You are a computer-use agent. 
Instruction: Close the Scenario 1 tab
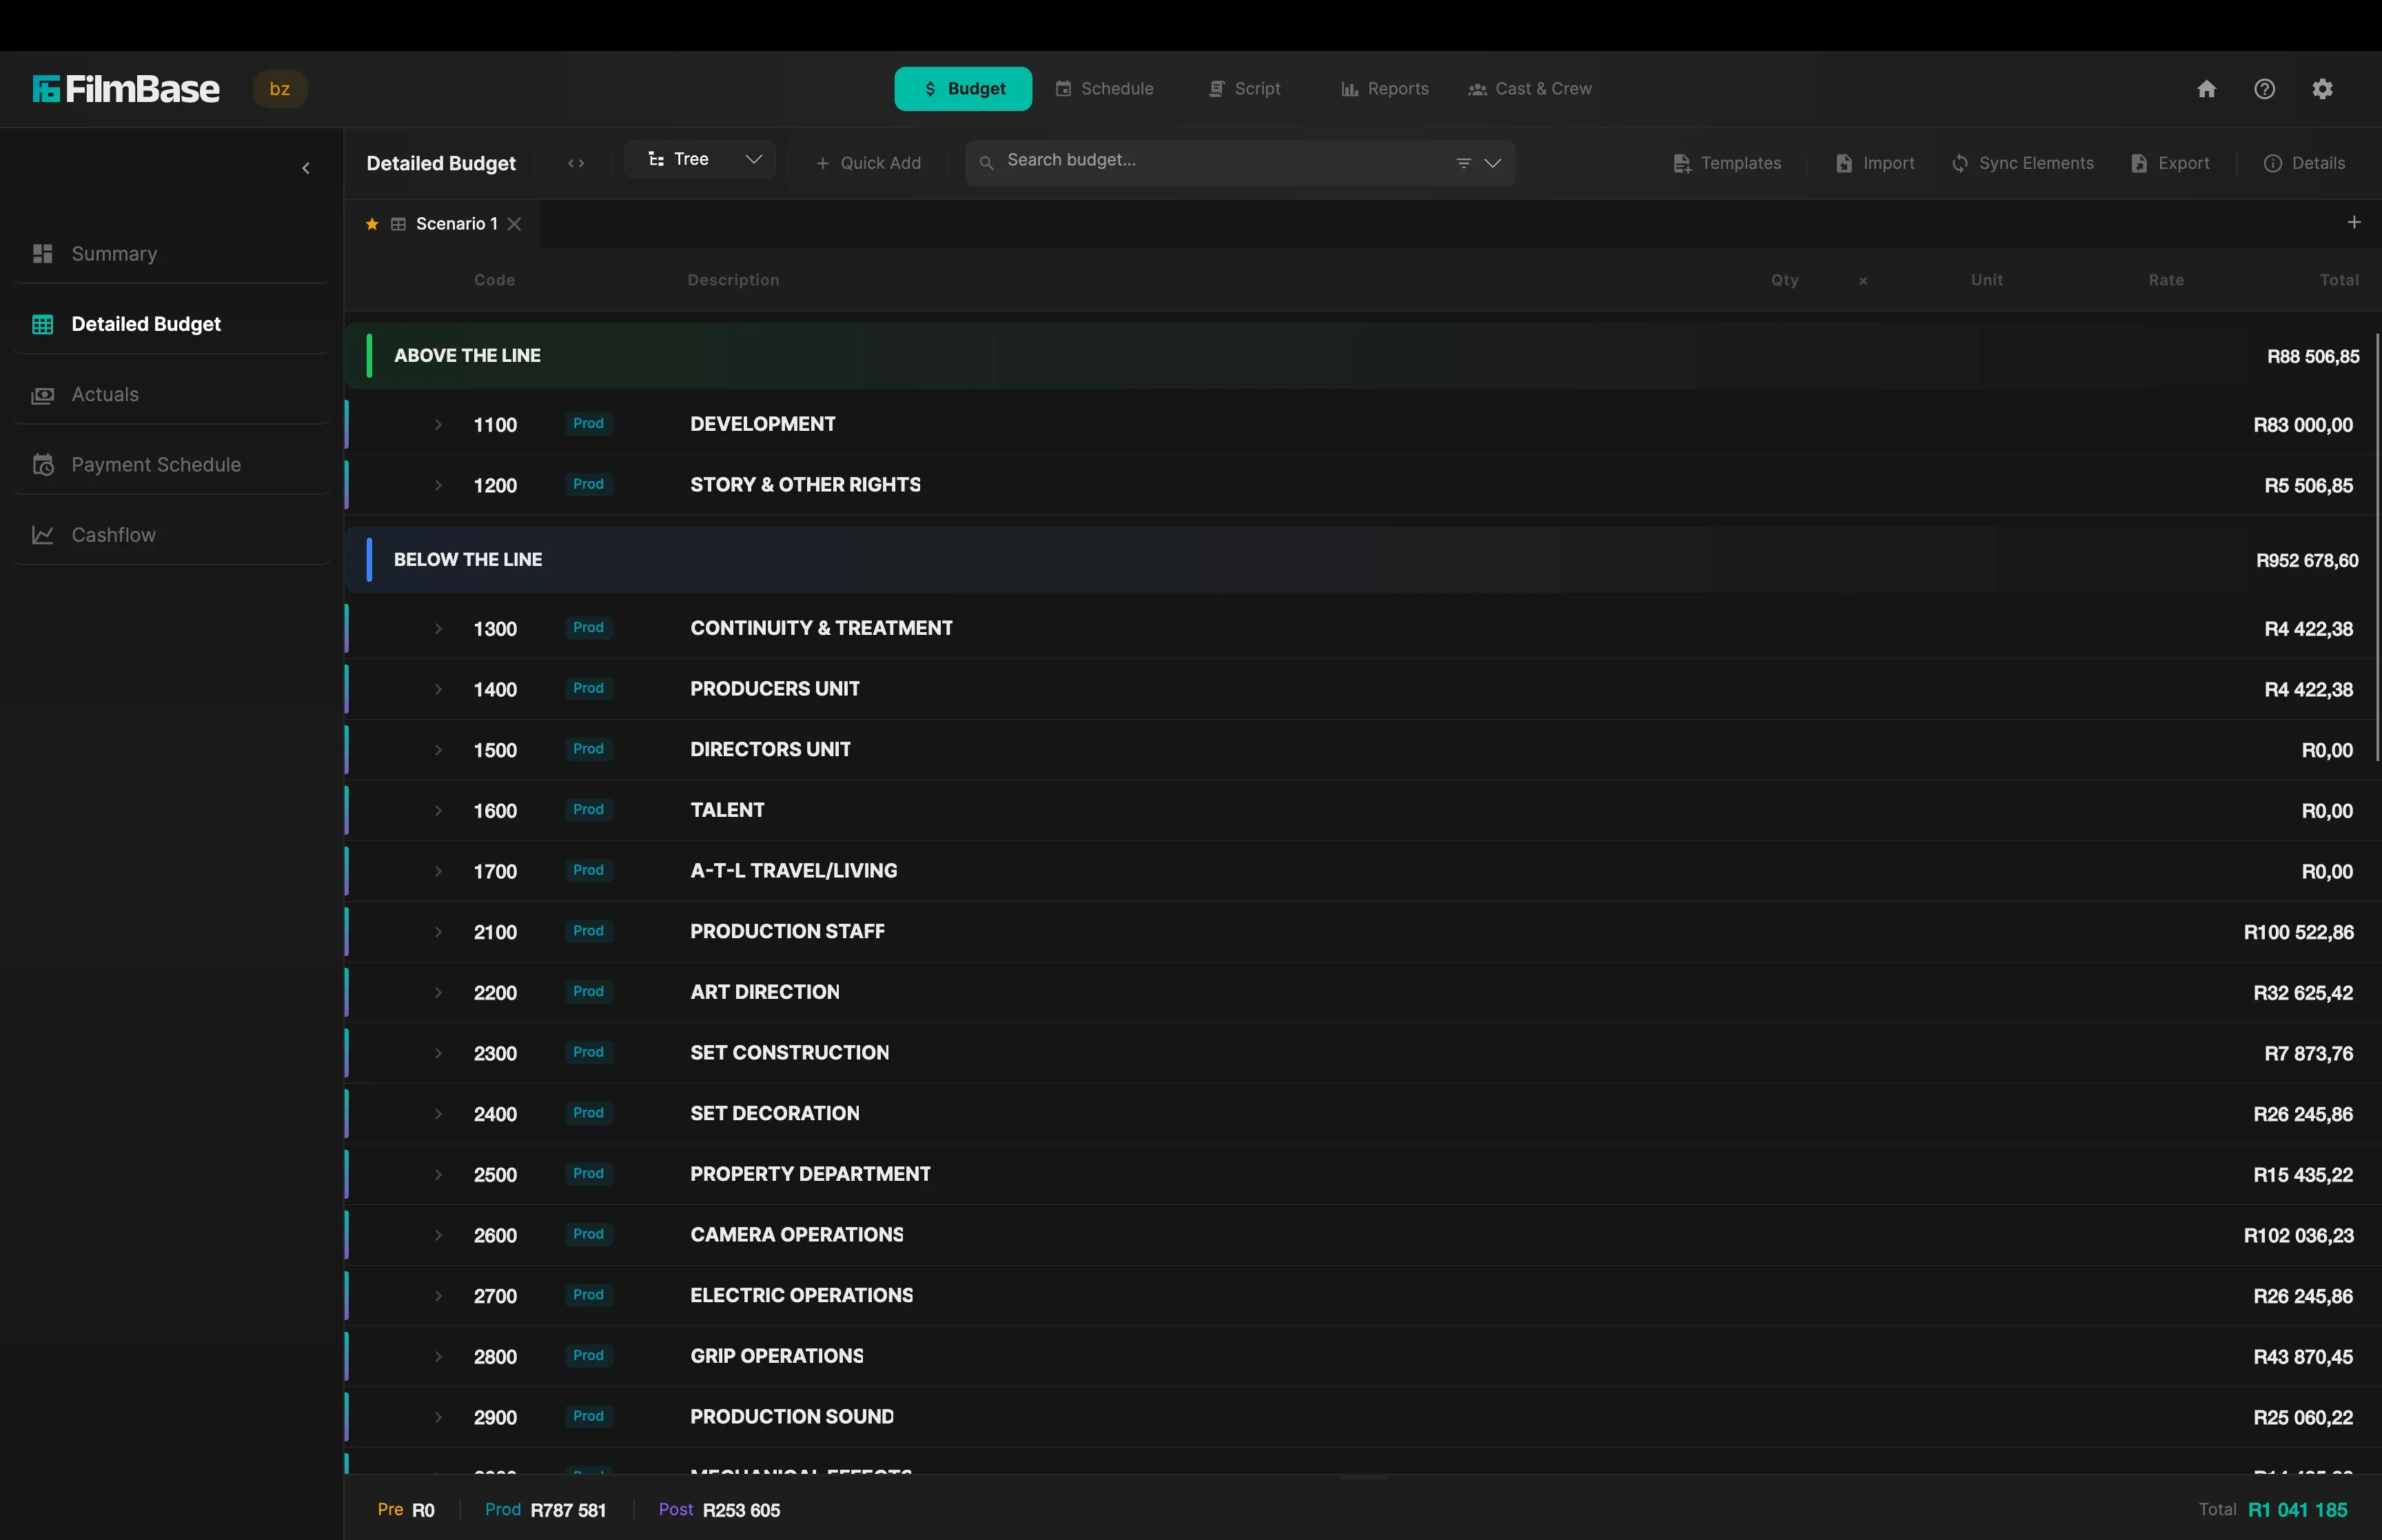[x=513, y=224]
